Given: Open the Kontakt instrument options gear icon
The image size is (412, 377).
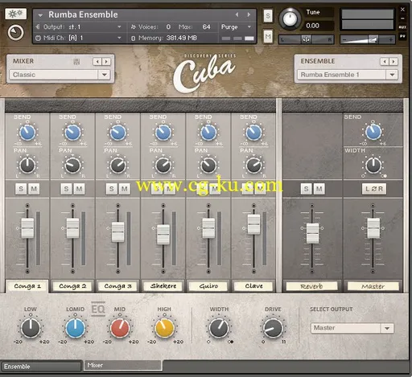Looking at the screenshot, I should coord(15,14).
